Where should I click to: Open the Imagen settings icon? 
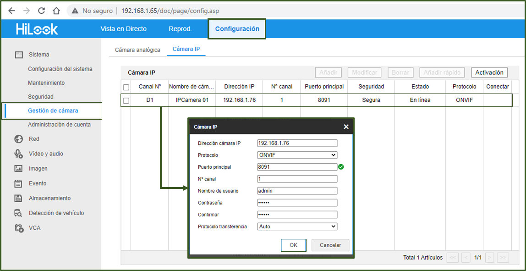point(18,169)
